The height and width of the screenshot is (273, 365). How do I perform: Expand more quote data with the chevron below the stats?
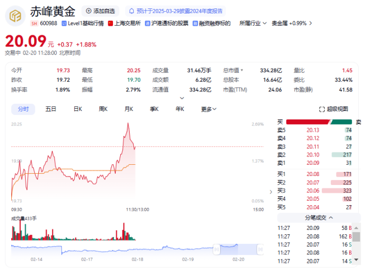[x=182, y=98]
